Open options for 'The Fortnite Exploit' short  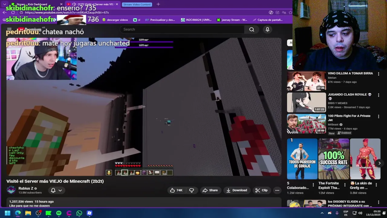tap(344, 185)
